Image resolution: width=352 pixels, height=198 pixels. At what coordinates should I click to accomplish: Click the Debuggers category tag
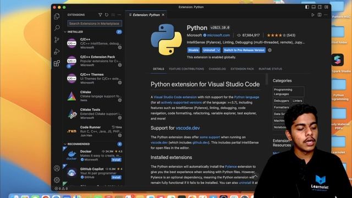coord(281,101)
